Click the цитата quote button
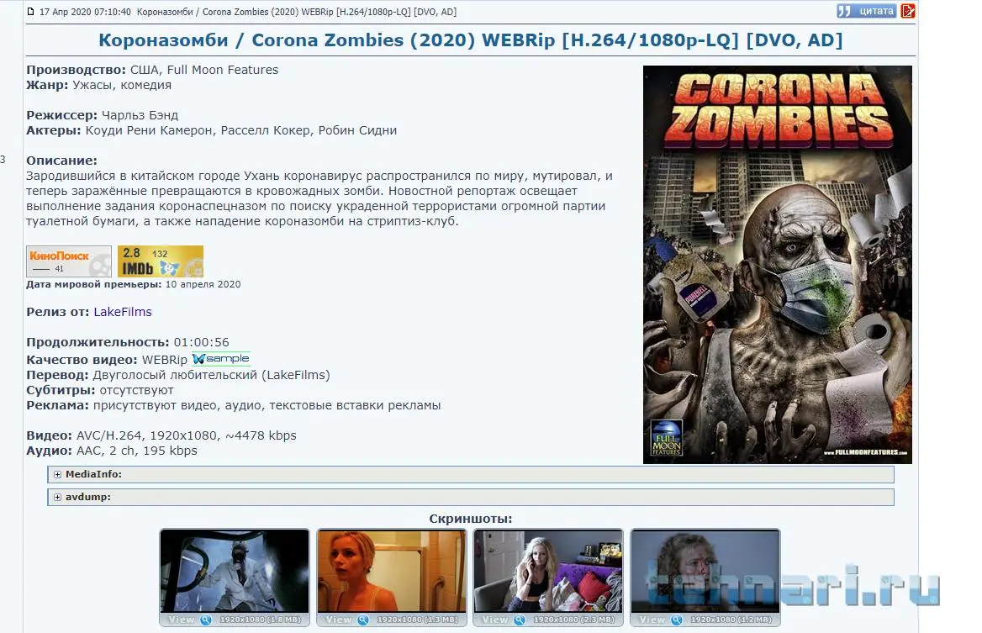Screen dimensions: 982x633 pyautogui.click(x=867, y=11)
